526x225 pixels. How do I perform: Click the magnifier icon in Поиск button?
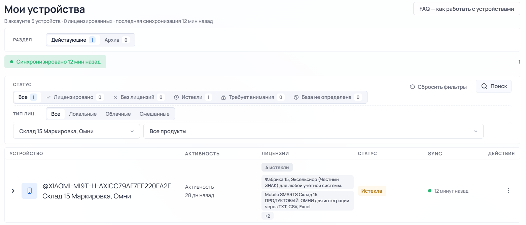[484, 86]
